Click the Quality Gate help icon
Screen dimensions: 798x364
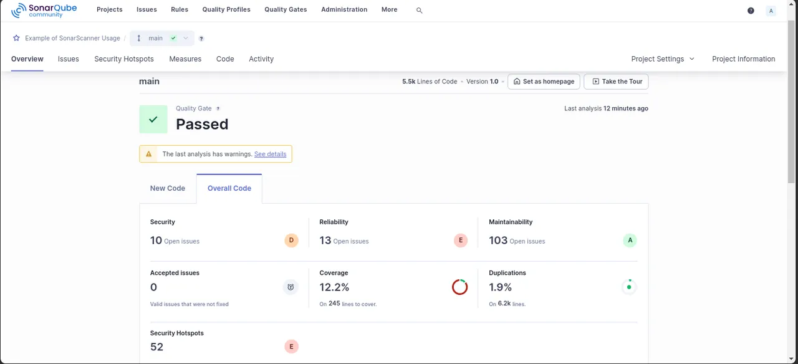pos(218,108)
